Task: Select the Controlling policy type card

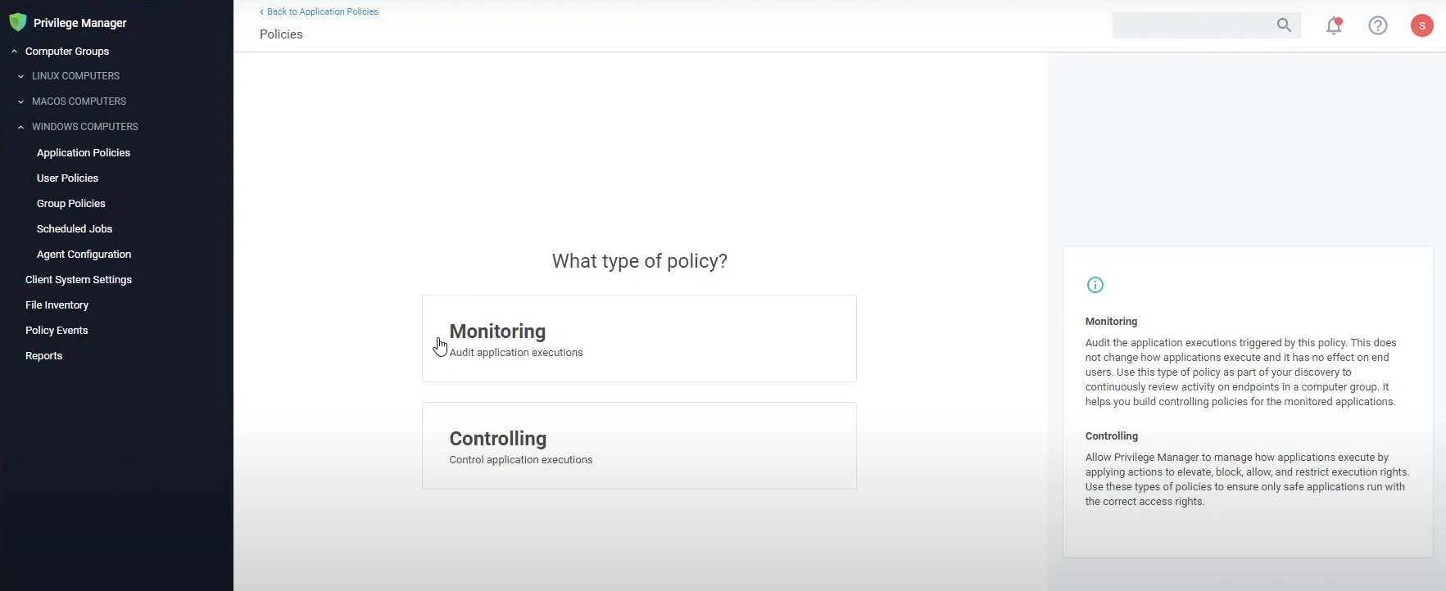Action: tap(640, 445)
